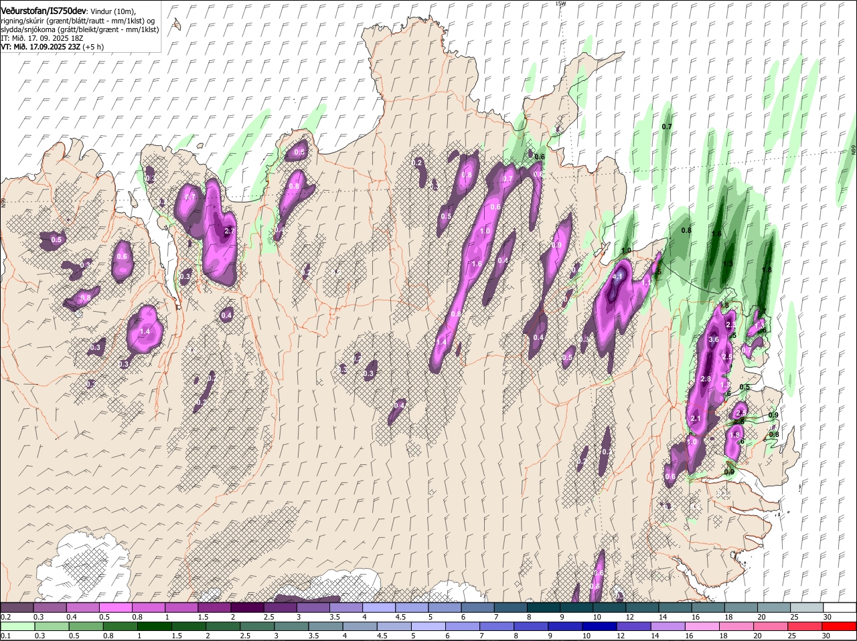
Task: Pick the 0.5 green swatch in the rain legend row
Action: coord(86,626)
